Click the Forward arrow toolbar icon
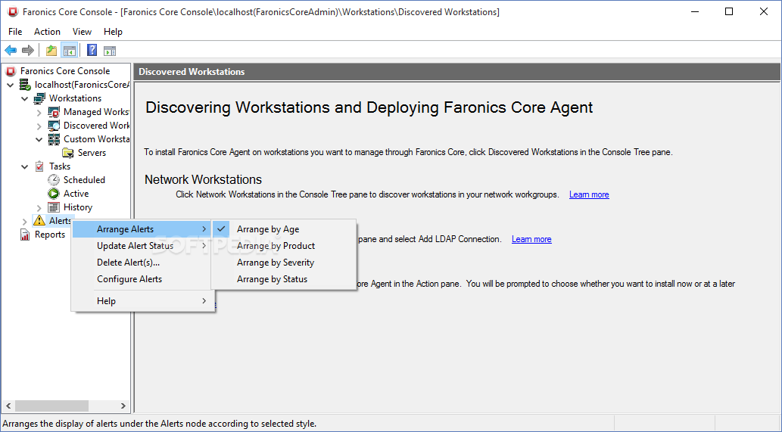782x432 pixels. click(28, 51)
